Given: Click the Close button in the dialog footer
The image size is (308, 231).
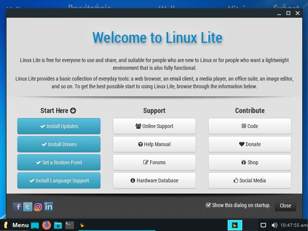Looking at the screenshot, I should point(285,206).
